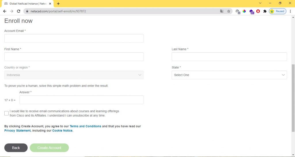Minimize the Chrome window

click(x=270, y=3)
